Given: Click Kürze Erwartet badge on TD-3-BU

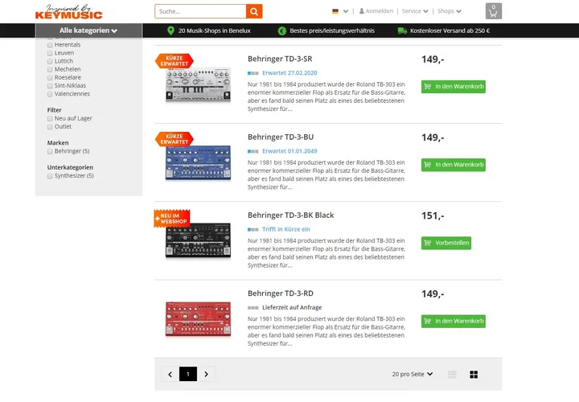Looking at the screenshot, I should point(175,139).
